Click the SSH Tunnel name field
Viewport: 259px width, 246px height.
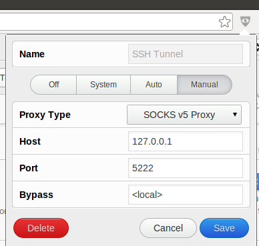[x=186, y=54]
